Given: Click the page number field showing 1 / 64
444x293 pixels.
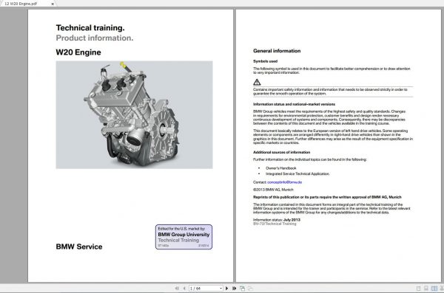Looking at the screenshot, I should (206, 288).
